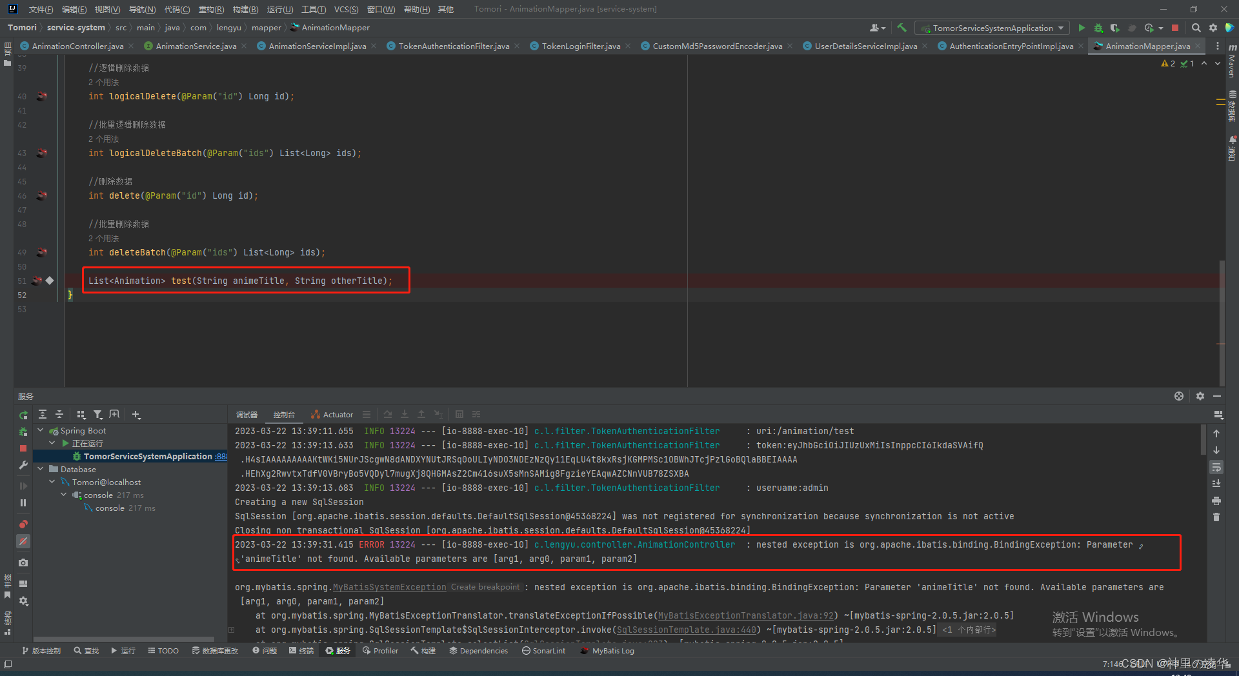Clear the console with the trash icon
The width and height of the screenshot is (1239, 676).
[x=1216, y=517]
